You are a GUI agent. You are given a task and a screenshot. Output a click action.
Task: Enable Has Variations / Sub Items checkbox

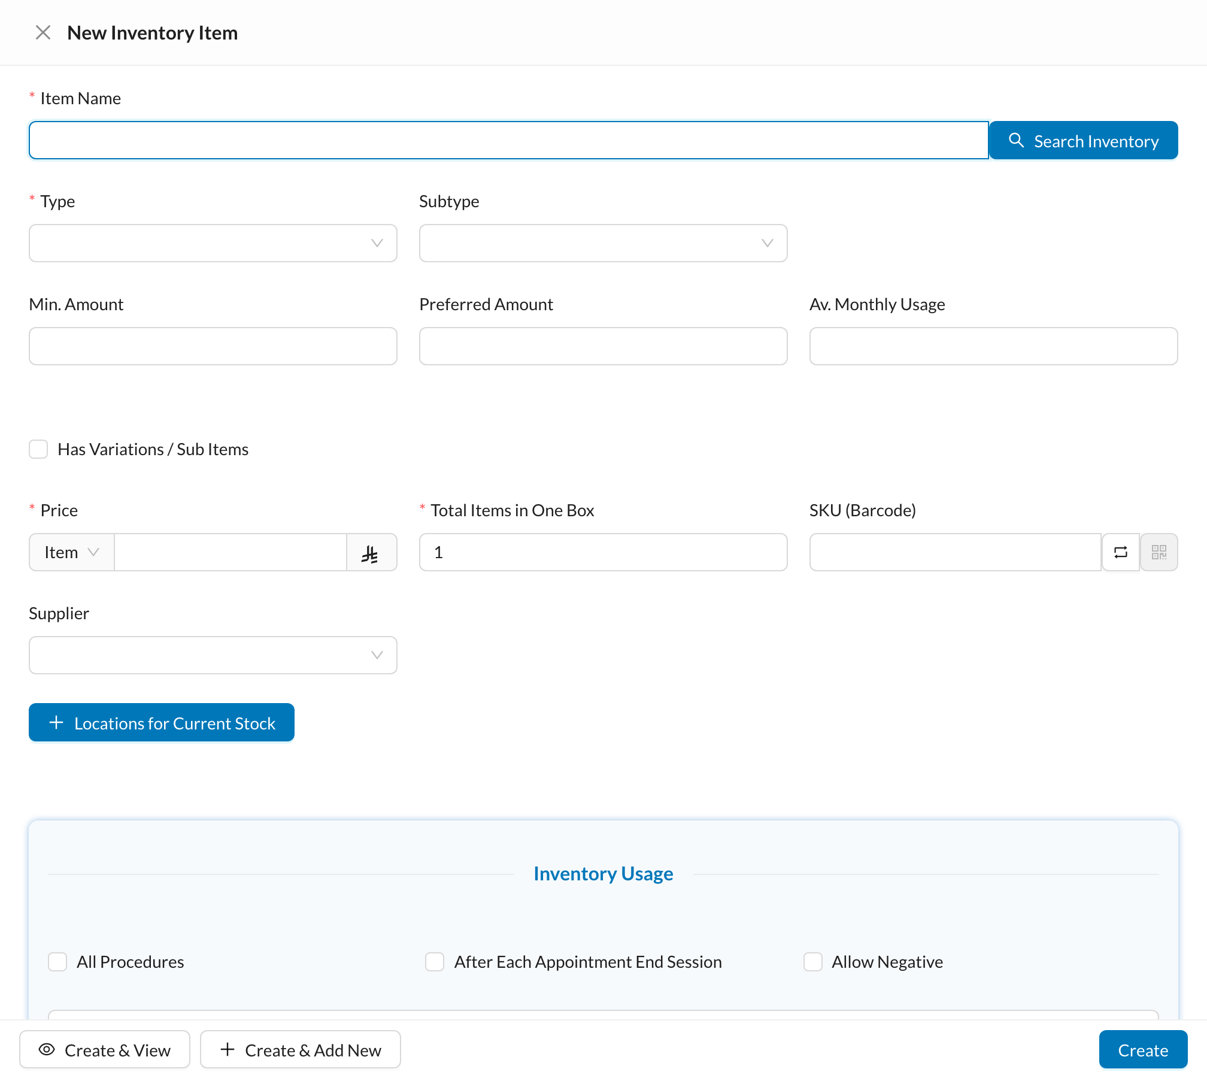coord(38,449)
